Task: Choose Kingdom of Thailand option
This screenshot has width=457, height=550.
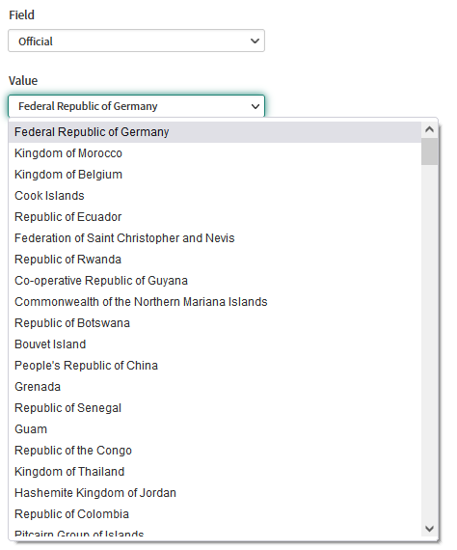Action: click(215, 472)
